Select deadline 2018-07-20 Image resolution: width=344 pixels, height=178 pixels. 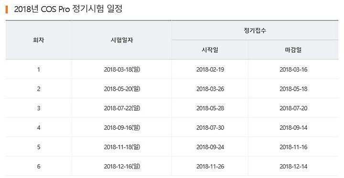click(293, 108)
